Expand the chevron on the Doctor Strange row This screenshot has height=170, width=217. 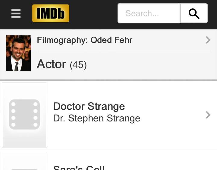point(208,115)
